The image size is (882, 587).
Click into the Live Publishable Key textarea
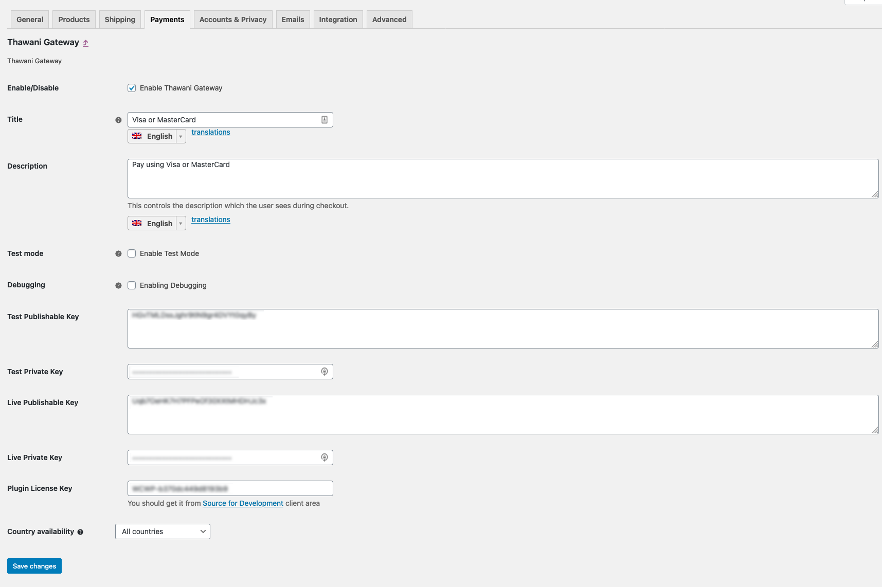pos(503,414)
